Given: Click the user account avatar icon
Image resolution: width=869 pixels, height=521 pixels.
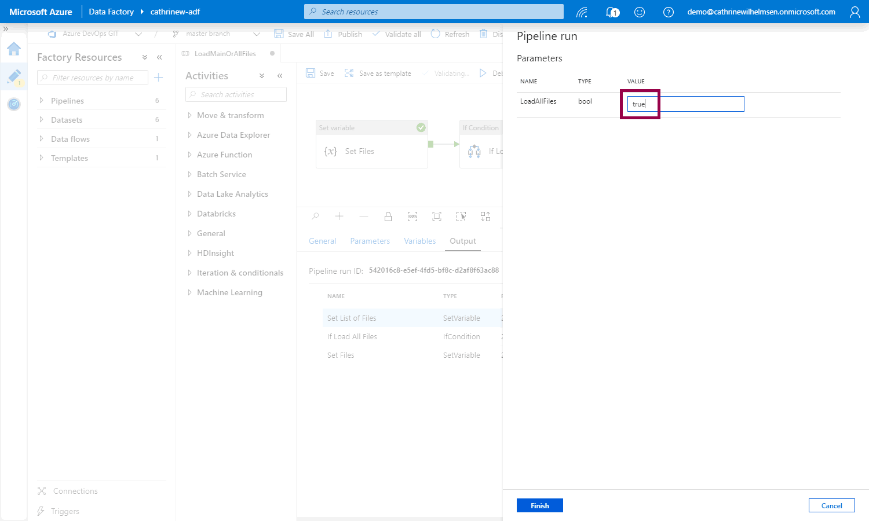Looking at the screenshot, I should [855, 12].
